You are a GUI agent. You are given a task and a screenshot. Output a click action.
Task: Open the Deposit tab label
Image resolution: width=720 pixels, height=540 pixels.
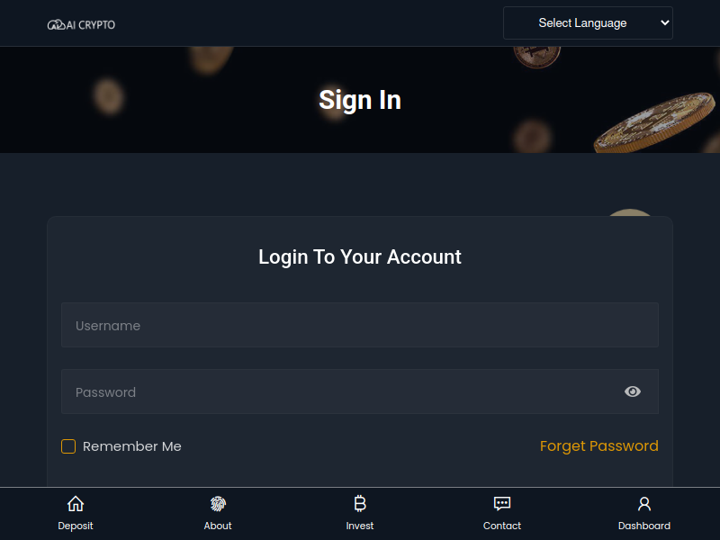click(x=76, y=526)
